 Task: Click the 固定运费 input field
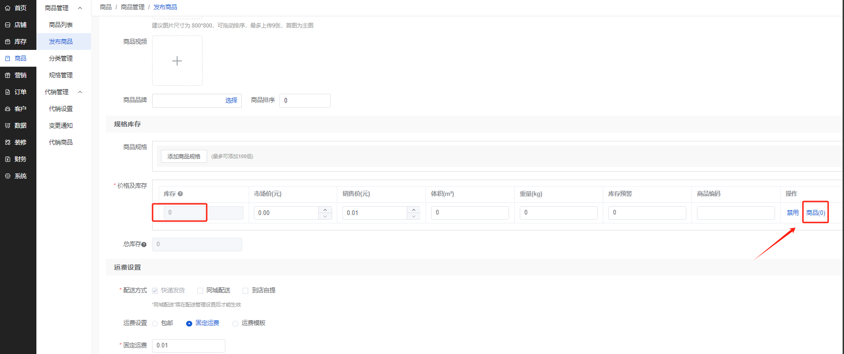coord(188,346)
